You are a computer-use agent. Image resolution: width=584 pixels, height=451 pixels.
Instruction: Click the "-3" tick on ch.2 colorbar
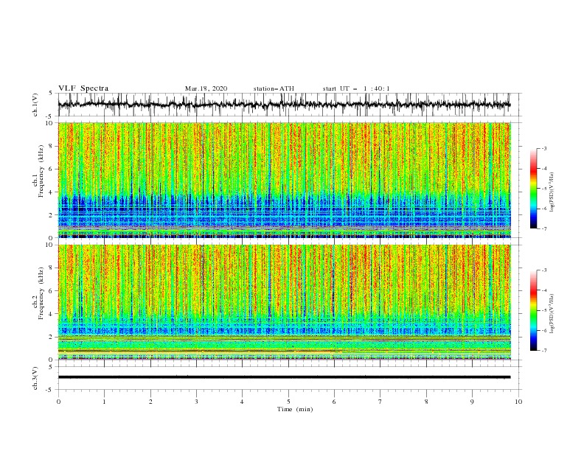click(x=544, y=270)
